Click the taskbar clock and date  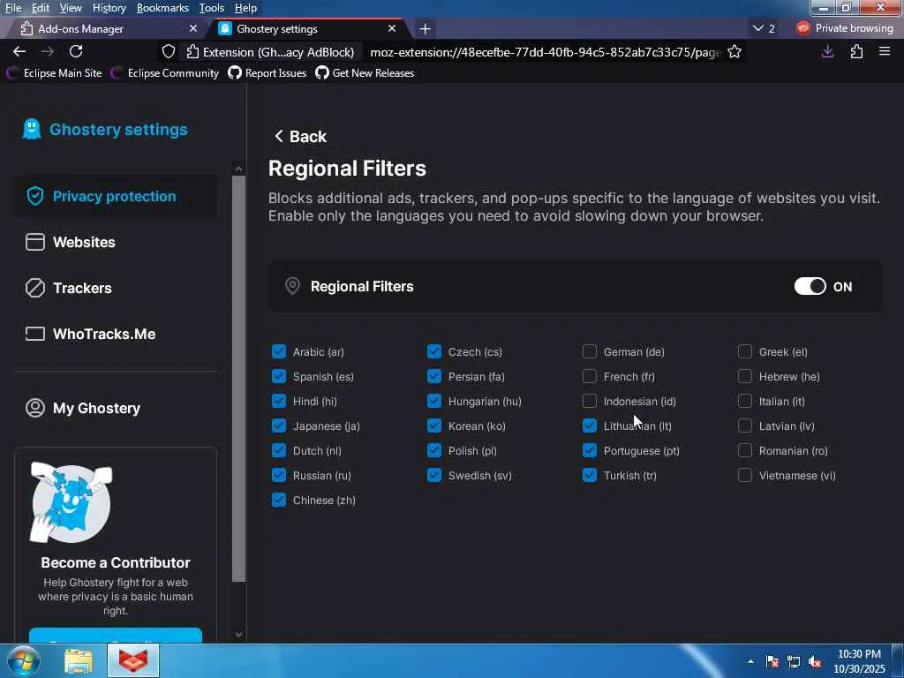pos(860,661)
